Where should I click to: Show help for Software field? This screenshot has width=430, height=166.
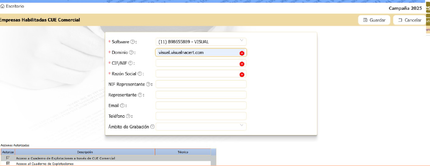pyautogui.click(x=132, y=42)
